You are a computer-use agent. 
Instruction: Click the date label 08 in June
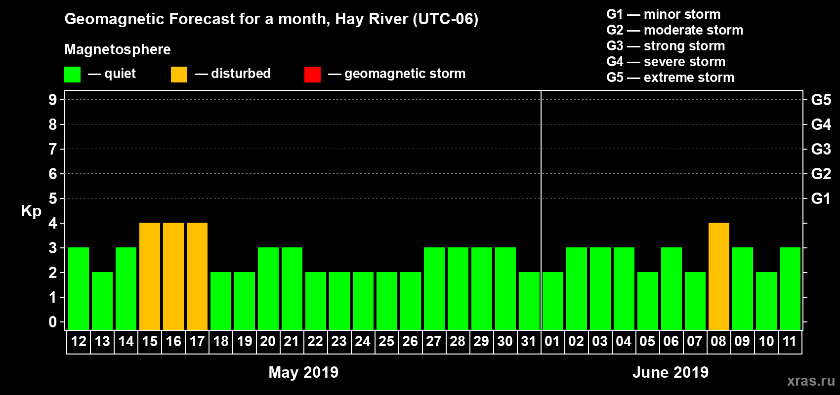point(719,341)
